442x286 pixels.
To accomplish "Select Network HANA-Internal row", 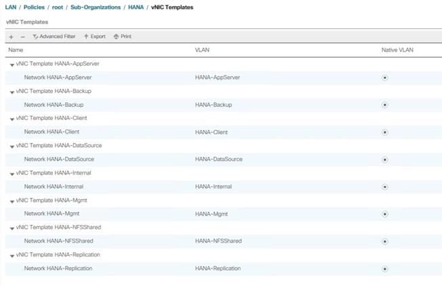I will tap(224, 187).
